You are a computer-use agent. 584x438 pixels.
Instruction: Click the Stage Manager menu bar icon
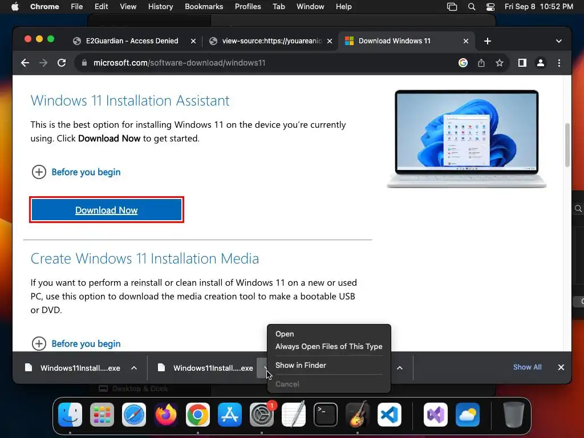click(452, 7)
